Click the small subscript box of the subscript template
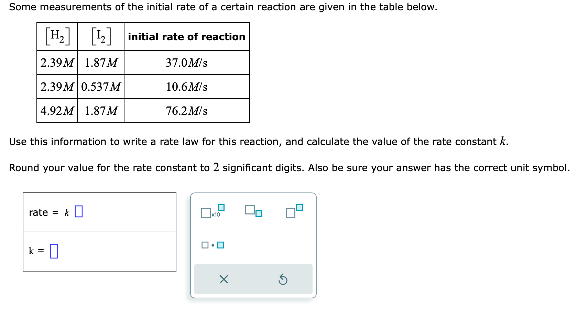 [259, 214]
